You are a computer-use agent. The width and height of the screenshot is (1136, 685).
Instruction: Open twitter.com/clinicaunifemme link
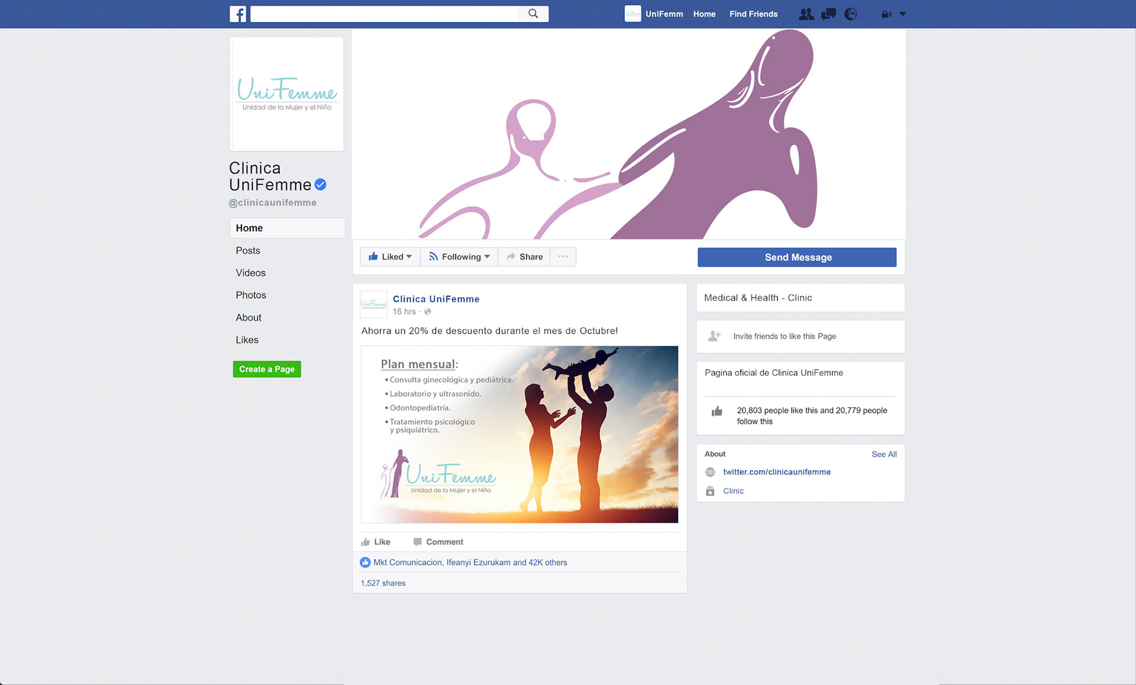pos(777,472)
